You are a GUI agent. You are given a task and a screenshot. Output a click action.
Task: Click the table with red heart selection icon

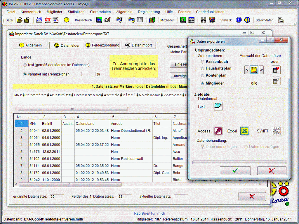276,70
